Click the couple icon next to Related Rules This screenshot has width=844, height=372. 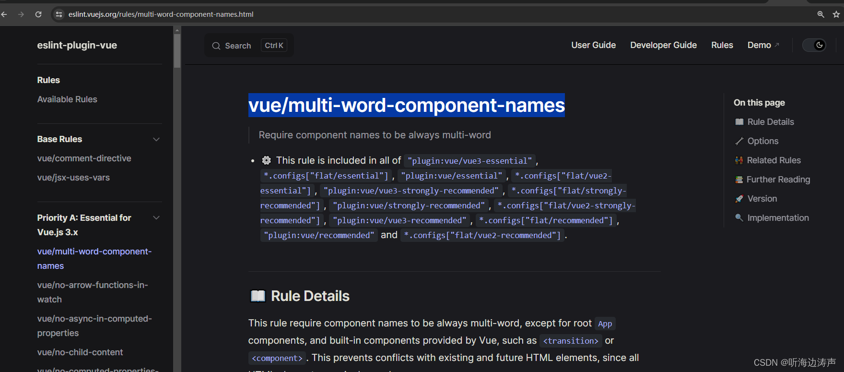(x=739, y=160)
